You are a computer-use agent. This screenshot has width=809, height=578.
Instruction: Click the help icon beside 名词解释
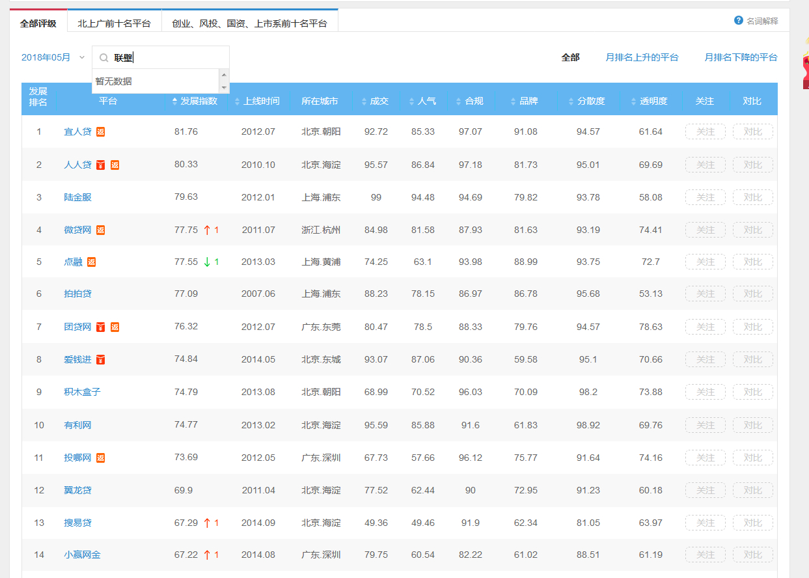click(x=739, y=20)
